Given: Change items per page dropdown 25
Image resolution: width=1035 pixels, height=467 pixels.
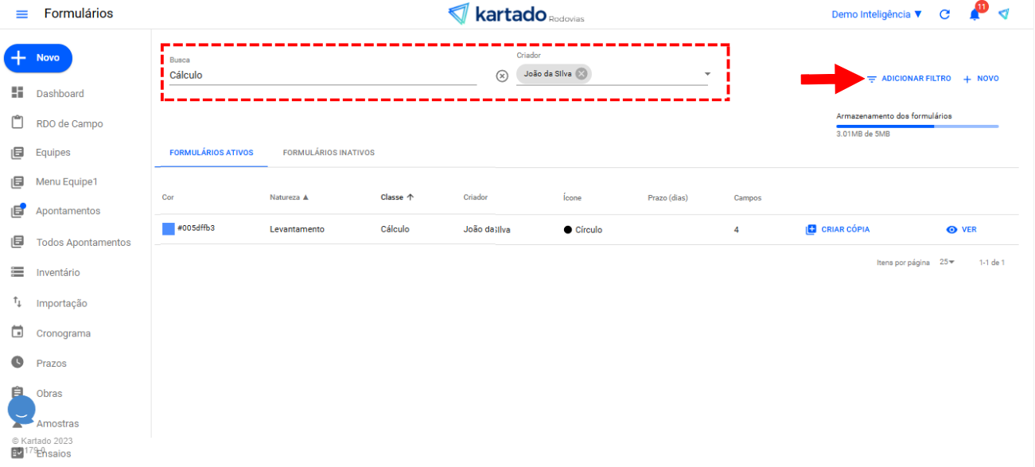Looking at the screenshot, I should point(947,263).
